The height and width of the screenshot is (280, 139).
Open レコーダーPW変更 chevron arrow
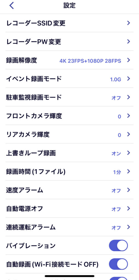tap(128, 42)
